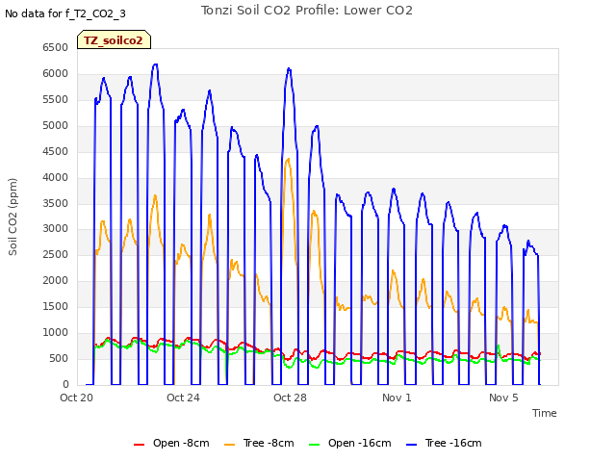
Task: Click the 2000 y-axis tick label
Action: tap(56, 280)
